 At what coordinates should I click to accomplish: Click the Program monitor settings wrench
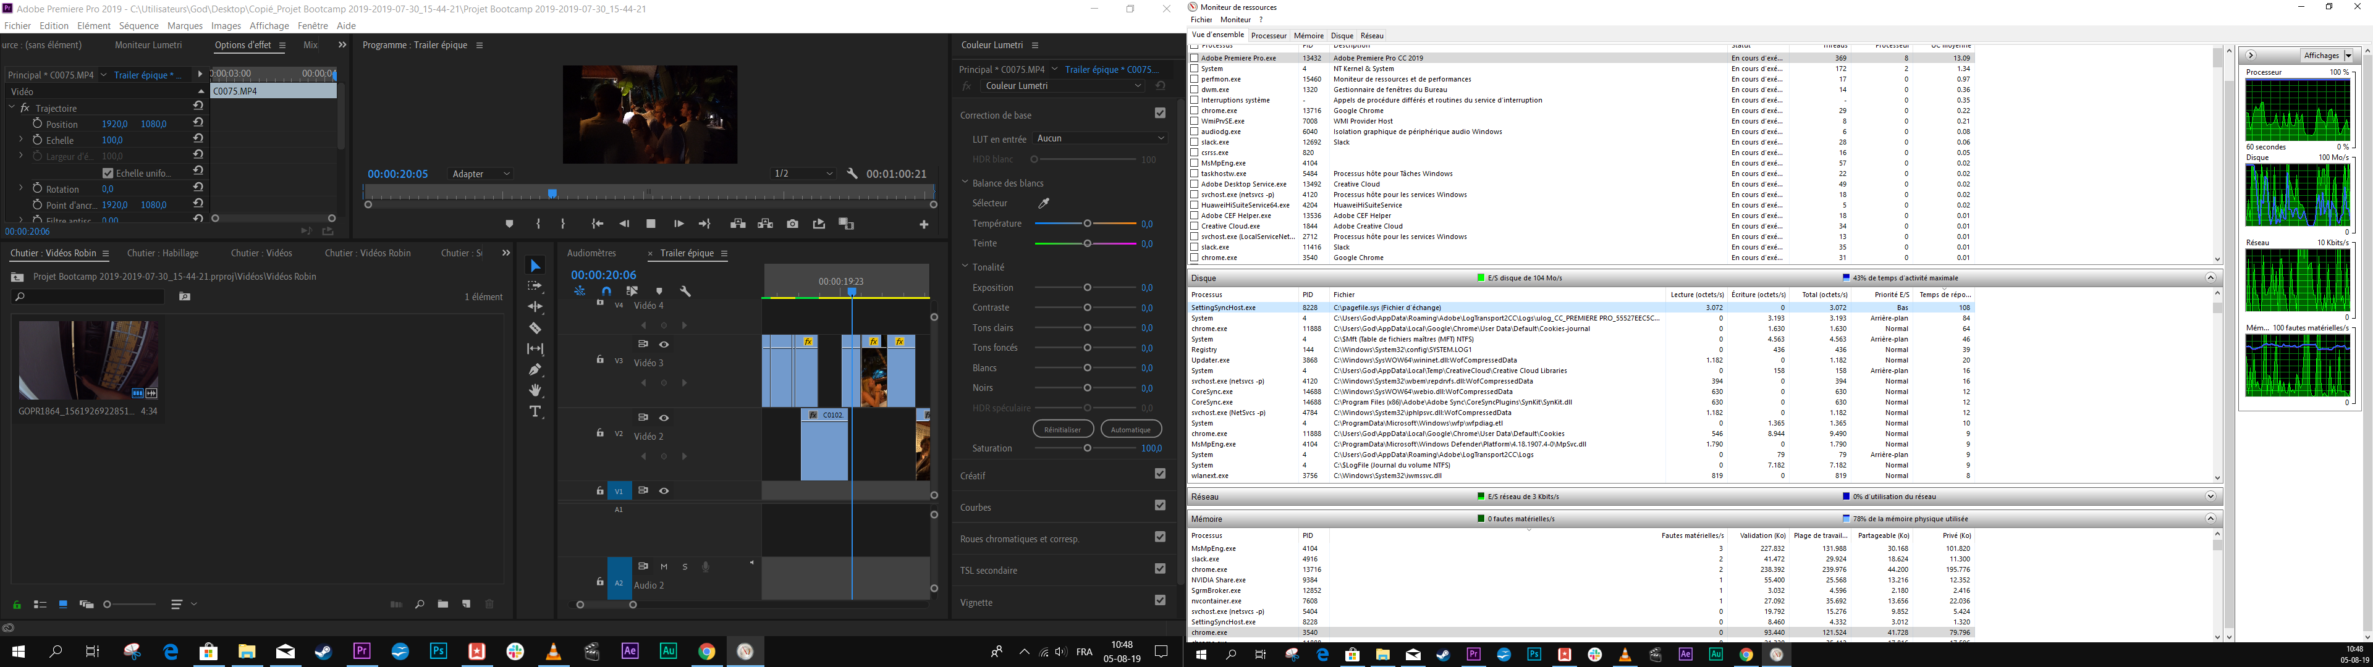tap(852, 173)
